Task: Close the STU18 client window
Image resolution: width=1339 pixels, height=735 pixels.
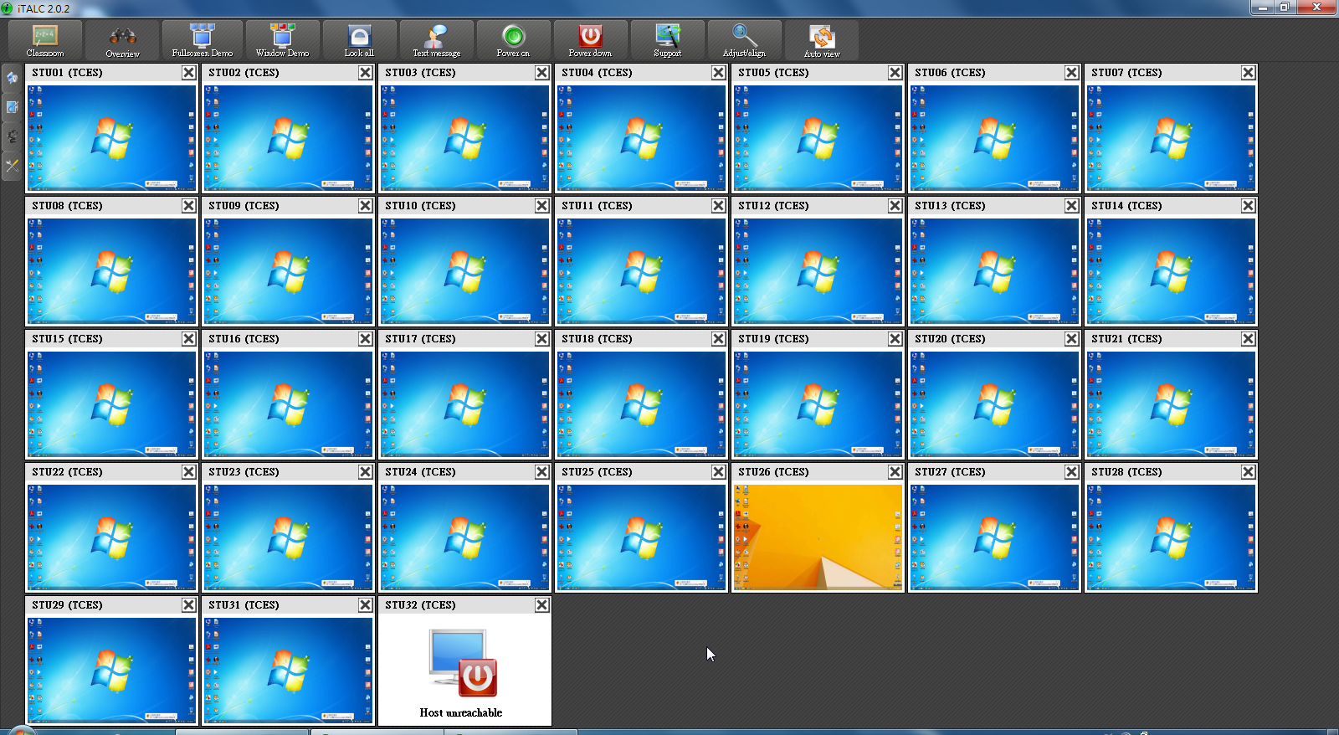Action: pos(719,339)
